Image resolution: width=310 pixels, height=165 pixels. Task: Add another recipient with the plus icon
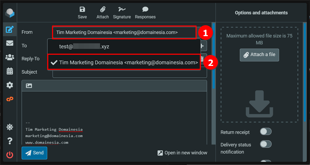point(202,46)
